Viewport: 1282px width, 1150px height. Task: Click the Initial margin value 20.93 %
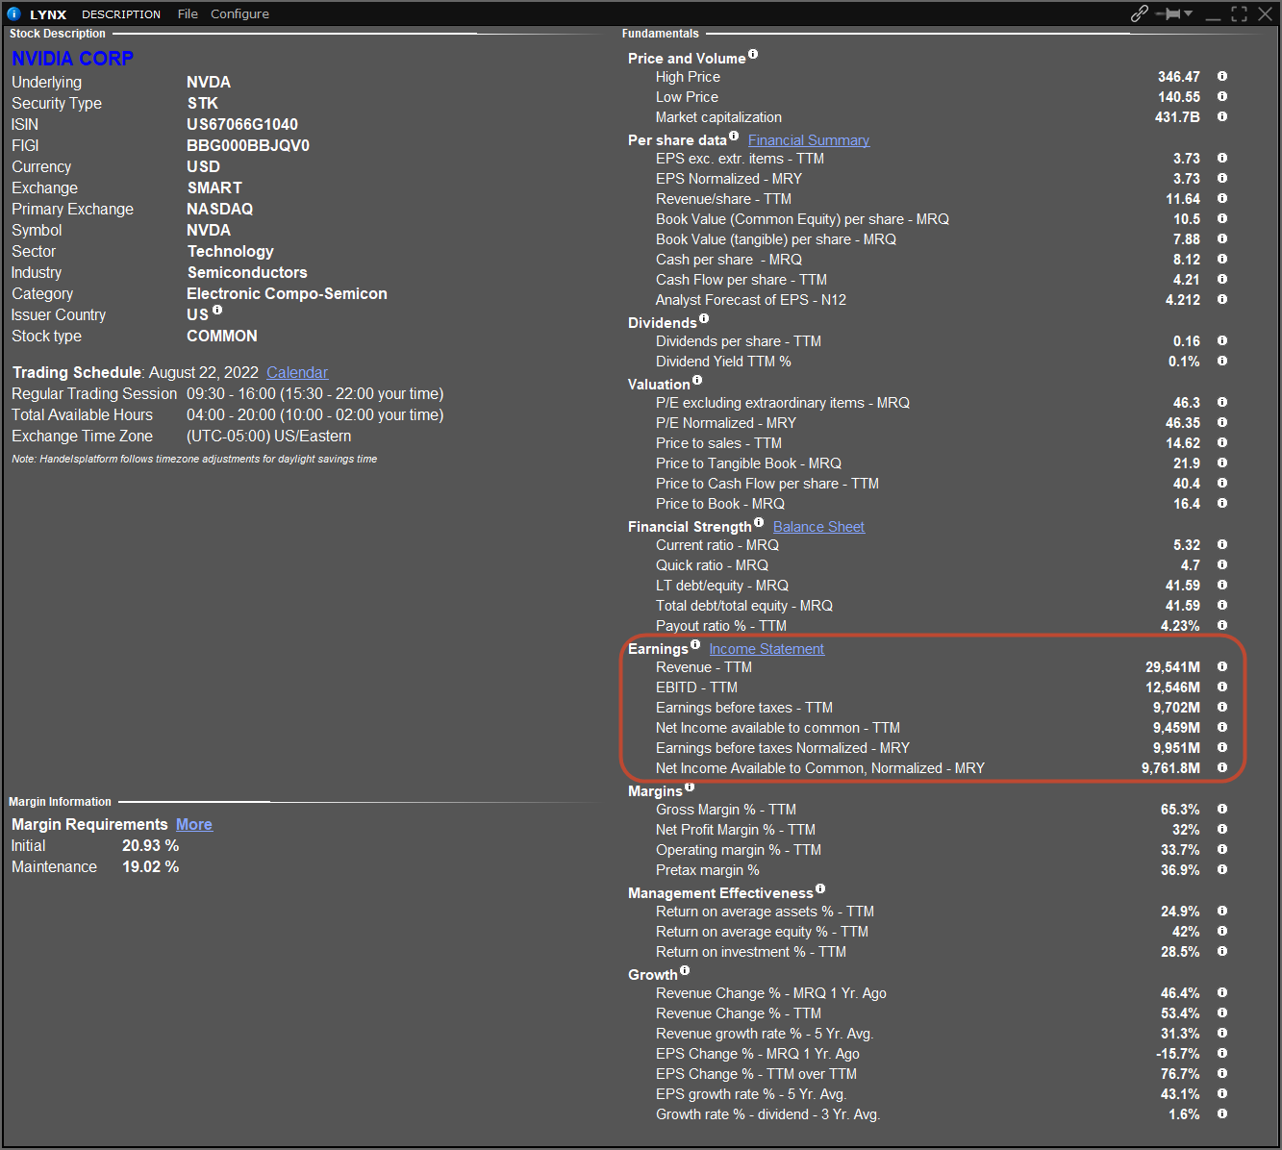click(150, 845)
